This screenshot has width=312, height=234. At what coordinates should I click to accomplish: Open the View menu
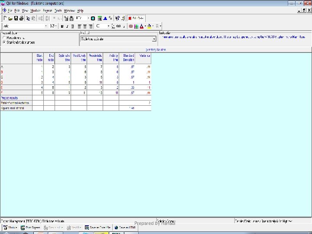click(x=25, y=11)
